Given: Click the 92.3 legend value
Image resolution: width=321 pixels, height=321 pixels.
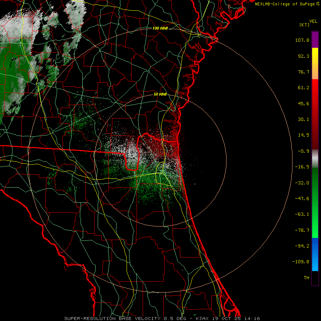Looking at the screenshot, I should 304,56.
